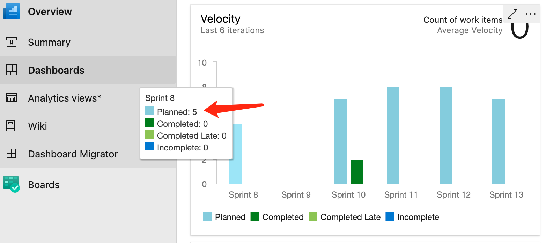Open the Overview section icon
This screenshot has width=546, height=243.
(12, 11)
